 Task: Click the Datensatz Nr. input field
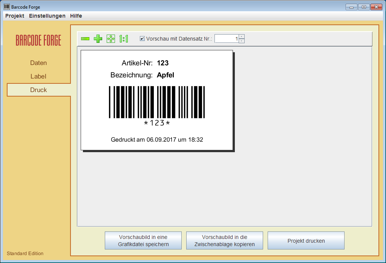click(227, 39)
